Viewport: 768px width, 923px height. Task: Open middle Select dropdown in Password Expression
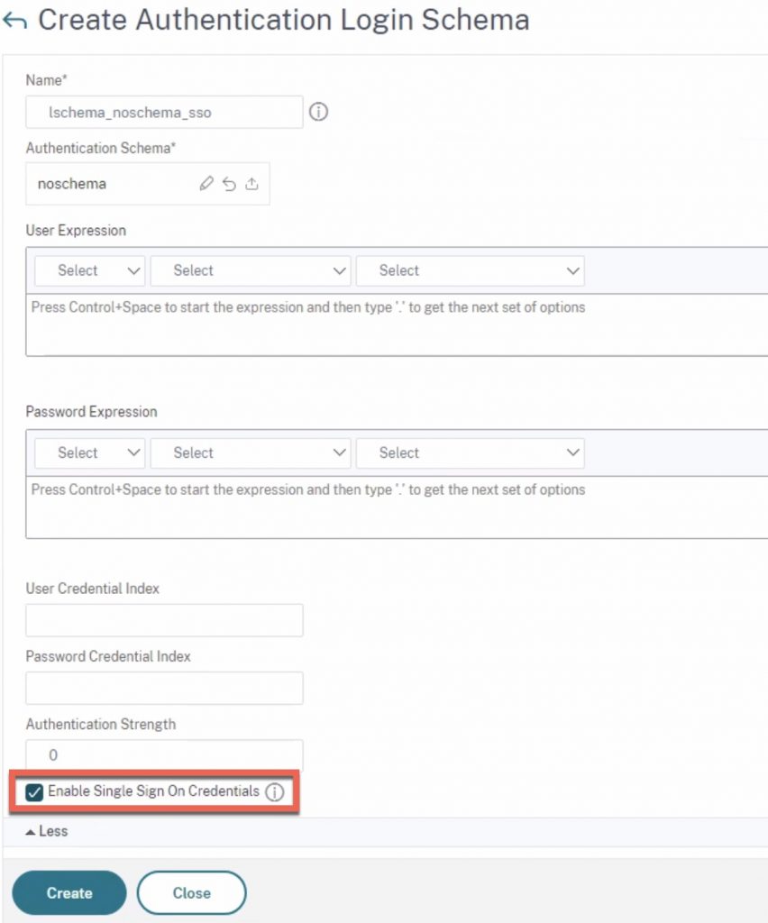[x=251, y=452]
